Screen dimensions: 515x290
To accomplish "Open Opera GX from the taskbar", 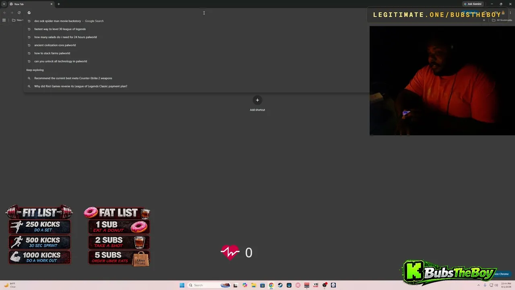I will tap(298, 285).
